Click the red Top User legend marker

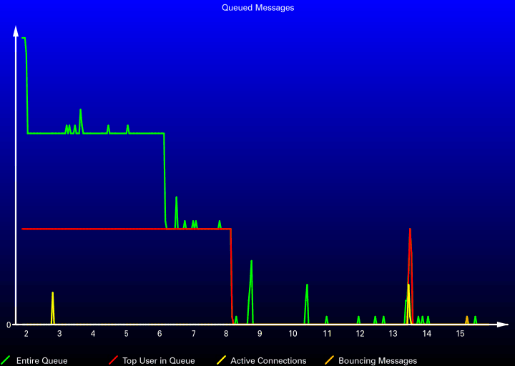point(113,360)
